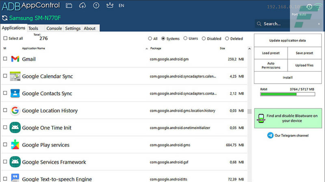Open the Console tab
325x182 pixels.
(x=54, y=28)
